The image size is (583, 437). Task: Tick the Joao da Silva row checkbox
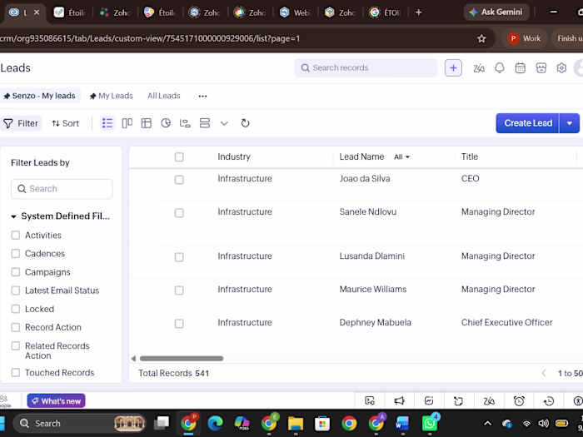tap(179, 180)
